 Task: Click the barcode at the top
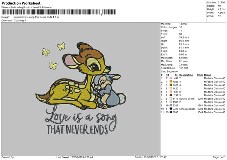[x=53, y=12]
